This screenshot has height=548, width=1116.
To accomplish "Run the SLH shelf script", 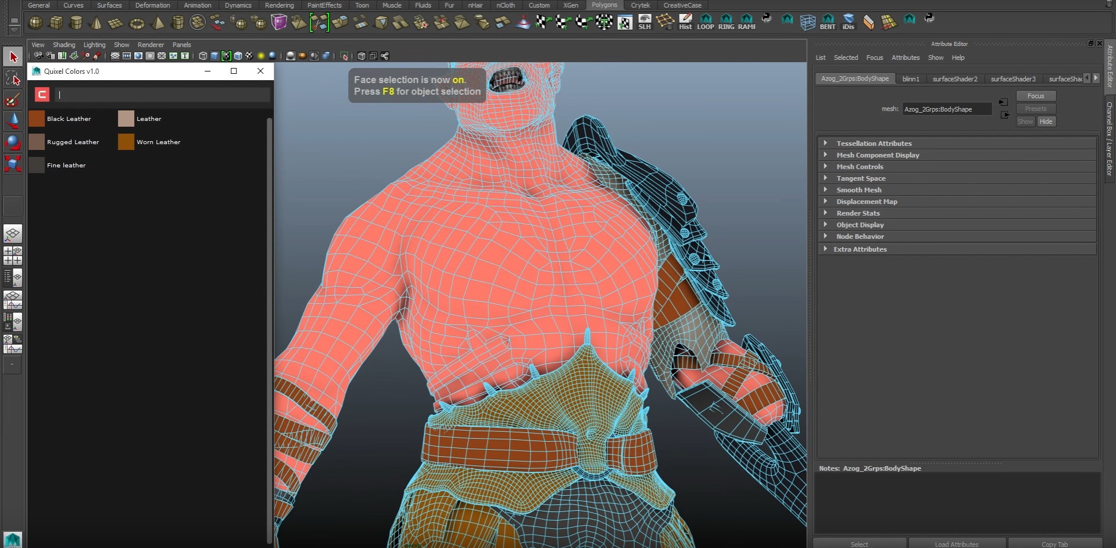I will click(645, 23).
